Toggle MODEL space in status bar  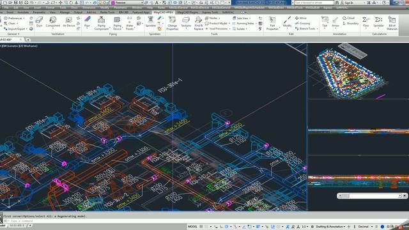point(192,227)
